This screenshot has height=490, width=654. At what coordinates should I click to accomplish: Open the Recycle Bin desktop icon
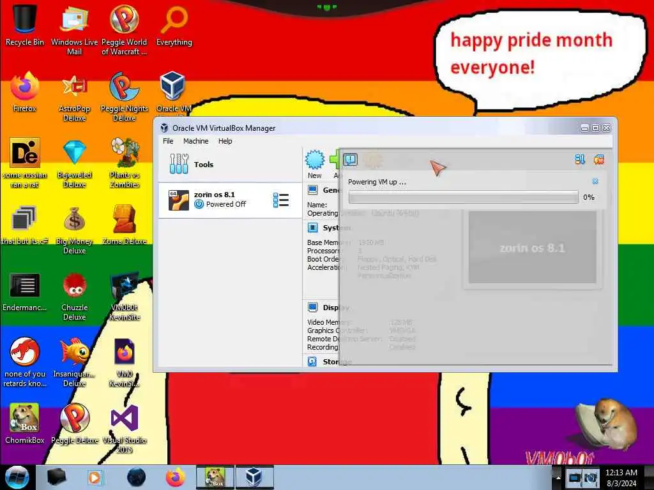(x=25, y=25)
